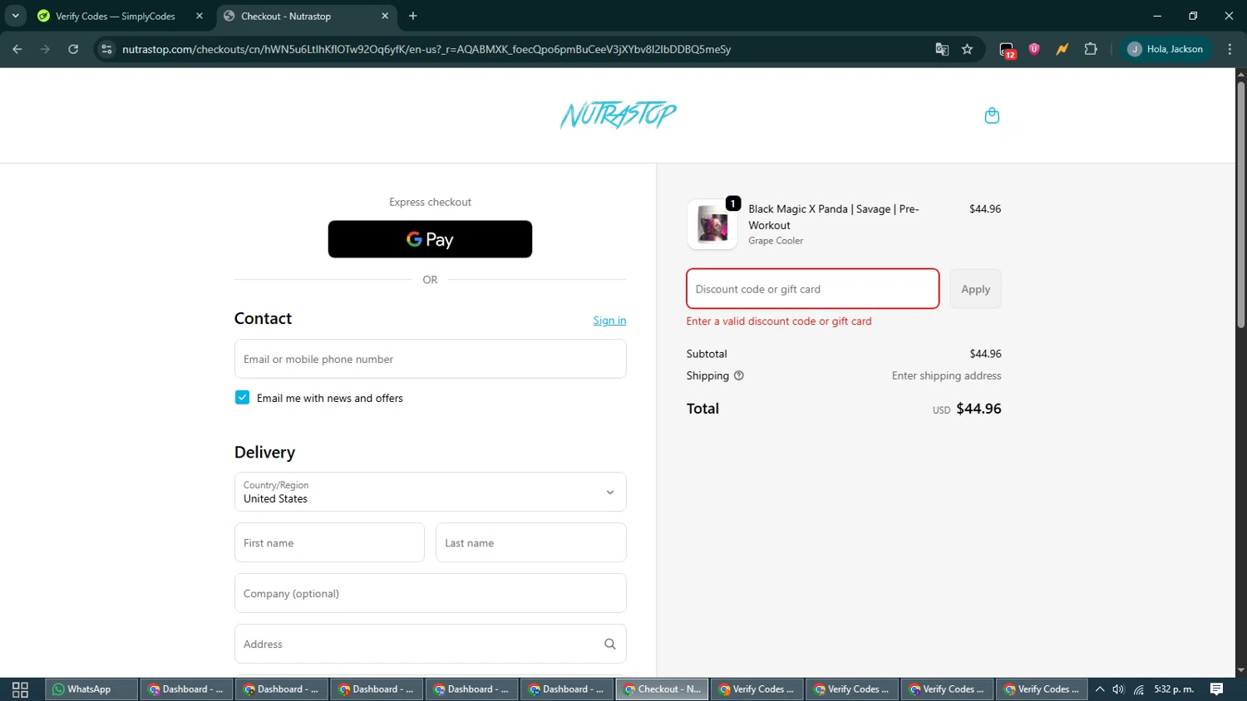
Task: Pay with the Google Pay button
Action: tap(430, 239)
